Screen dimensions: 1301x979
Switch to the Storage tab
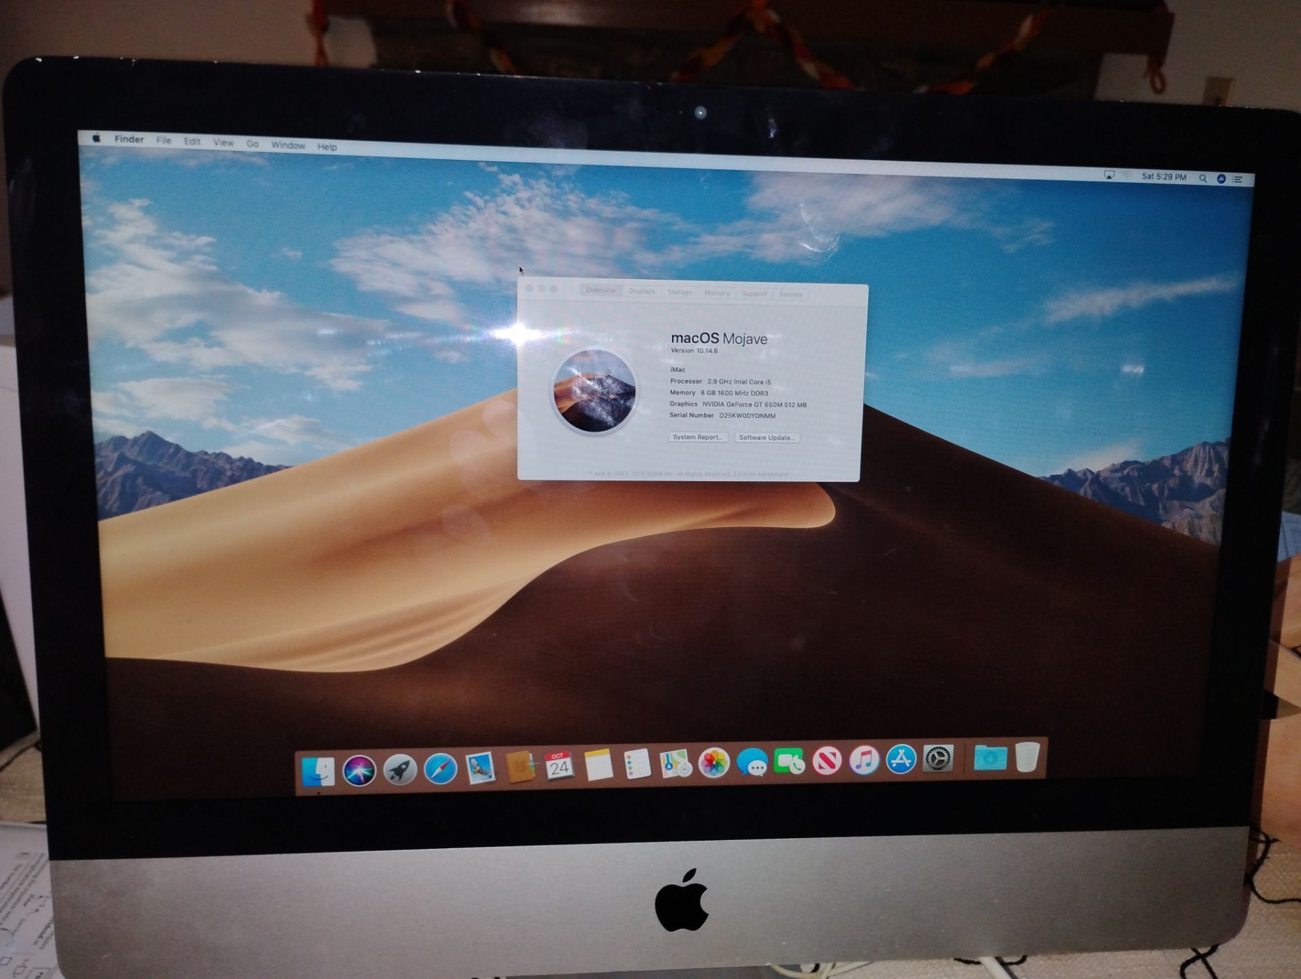pyautogui.click(x=680, y=292)
